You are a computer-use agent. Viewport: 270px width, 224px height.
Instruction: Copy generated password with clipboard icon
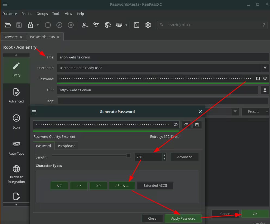pos(197,125)
